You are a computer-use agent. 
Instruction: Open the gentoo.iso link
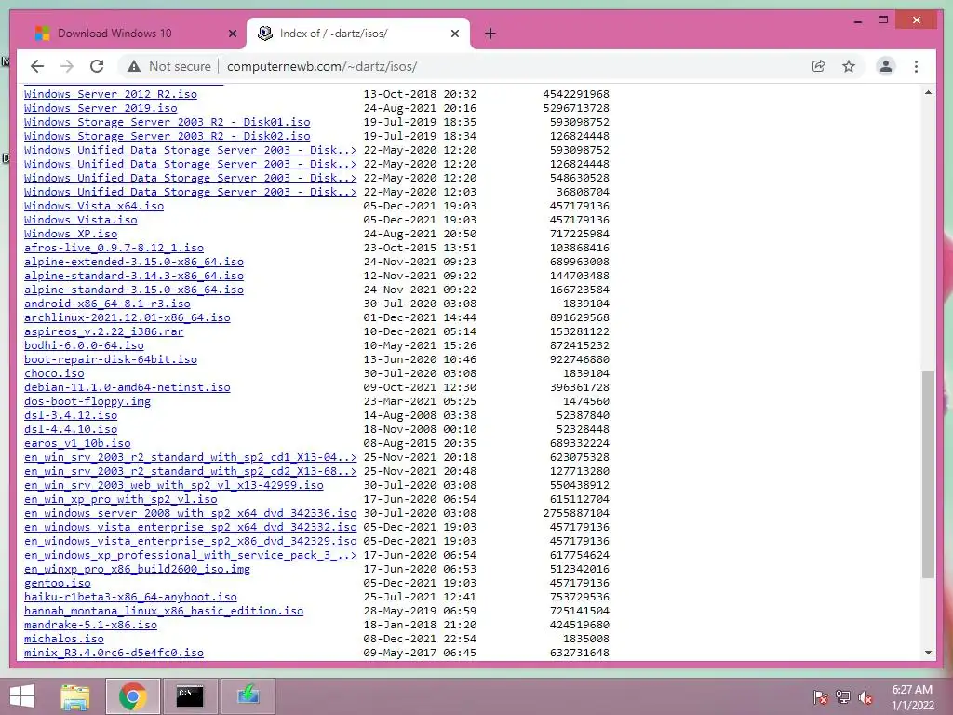point(57,584)
